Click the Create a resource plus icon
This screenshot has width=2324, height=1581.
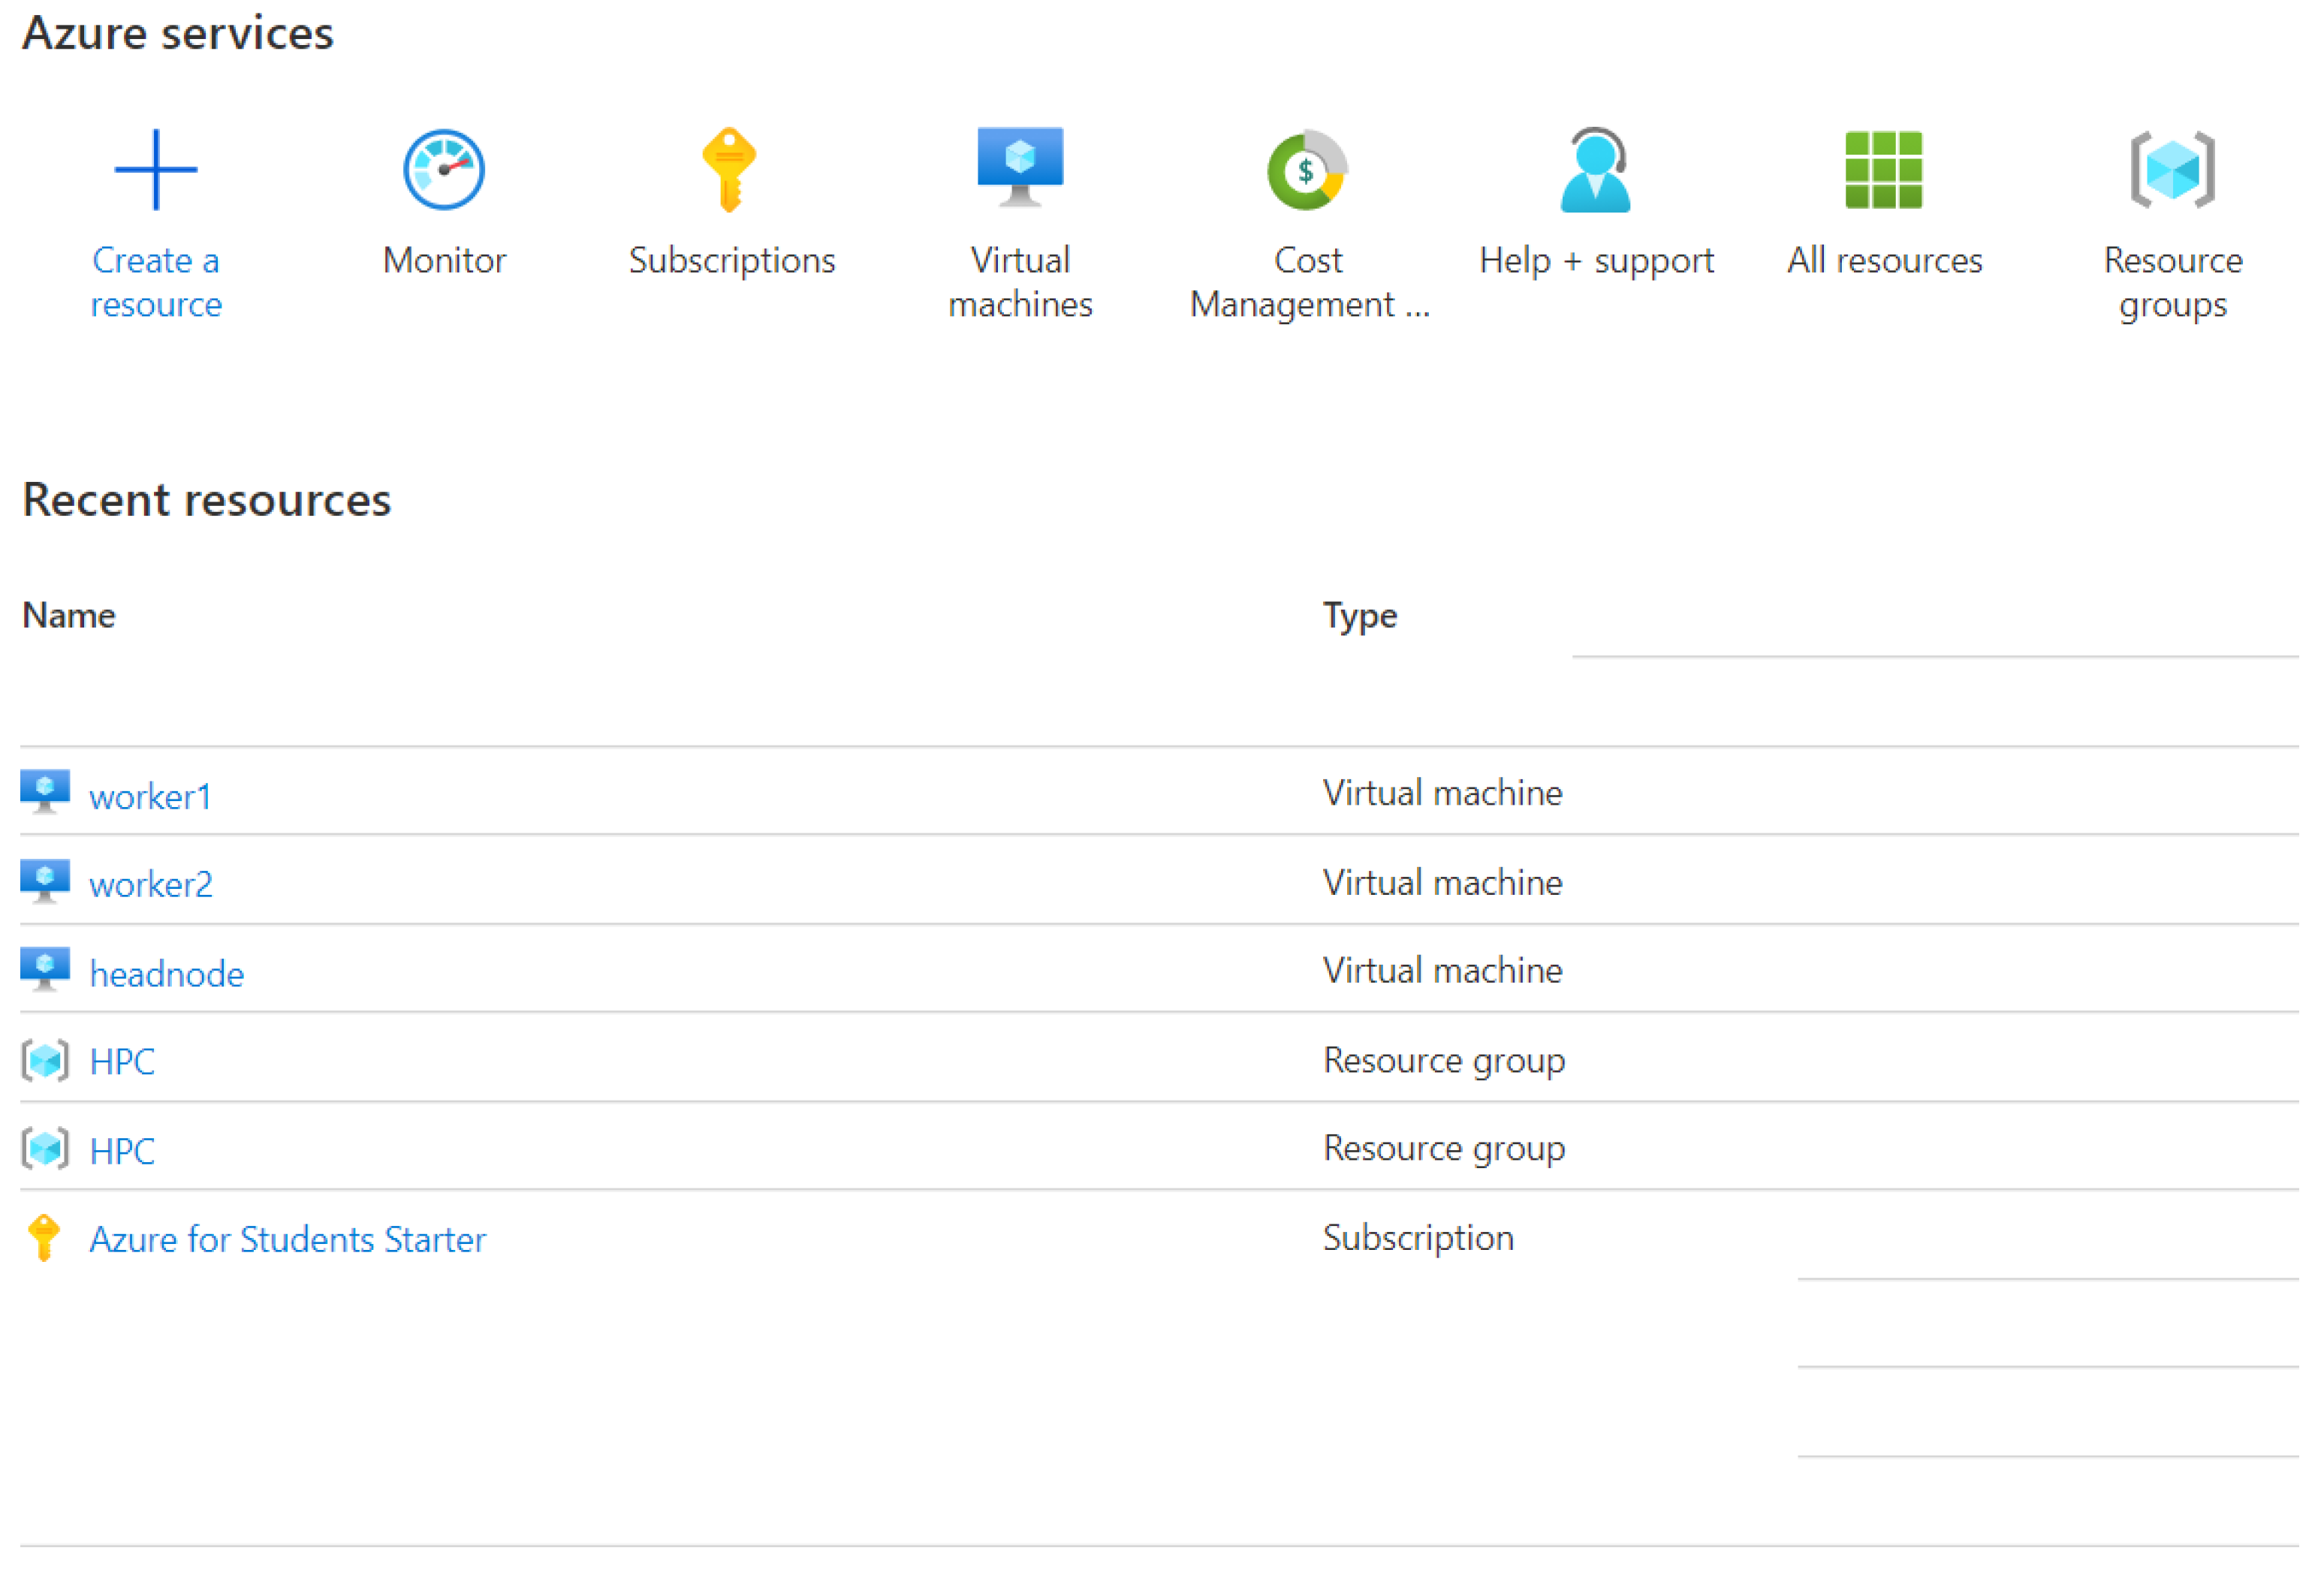point(155,170)
